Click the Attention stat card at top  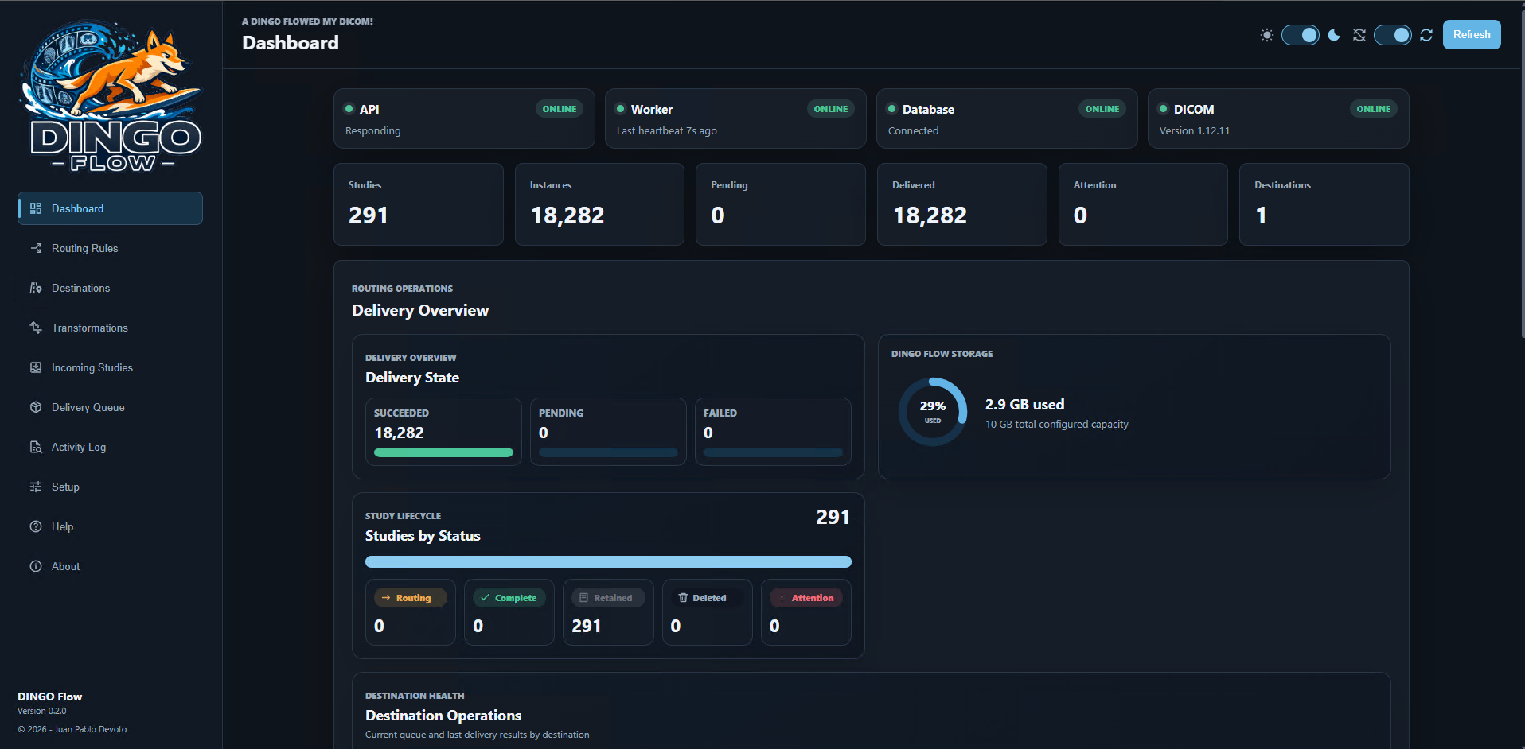click(1143, 204)
